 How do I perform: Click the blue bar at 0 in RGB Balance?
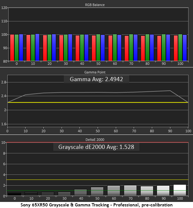coord(21,48)
